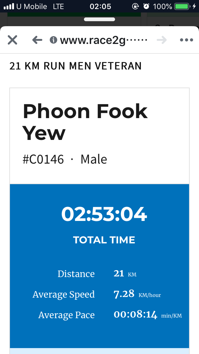Viewport: 199px width, 354px height.
Task: Tap the rotation lock status icon
Action: coord(135,6)
